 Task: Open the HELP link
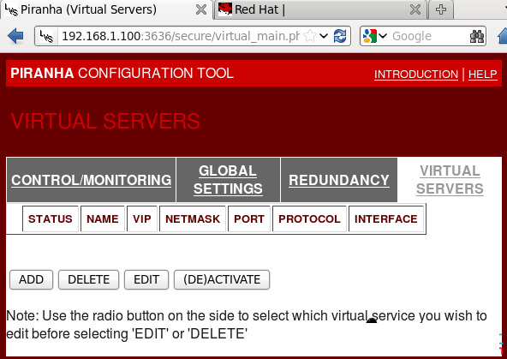pyautogui.click(x=483, y=75)
